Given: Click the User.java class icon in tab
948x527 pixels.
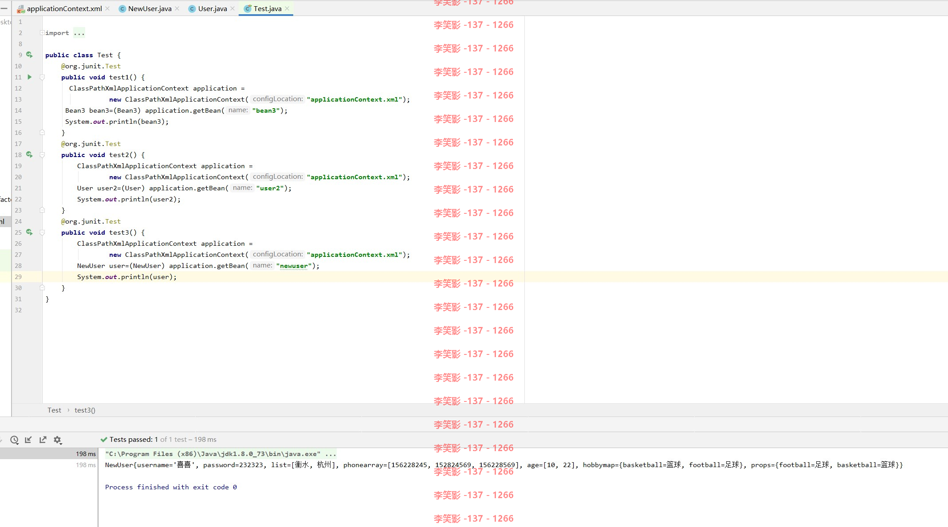Looking at the screenshot, I should click(x=192, y=9).
